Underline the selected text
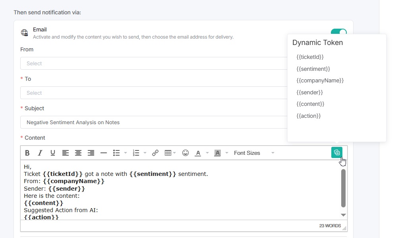The image size is (402, 238). [53, 153]
